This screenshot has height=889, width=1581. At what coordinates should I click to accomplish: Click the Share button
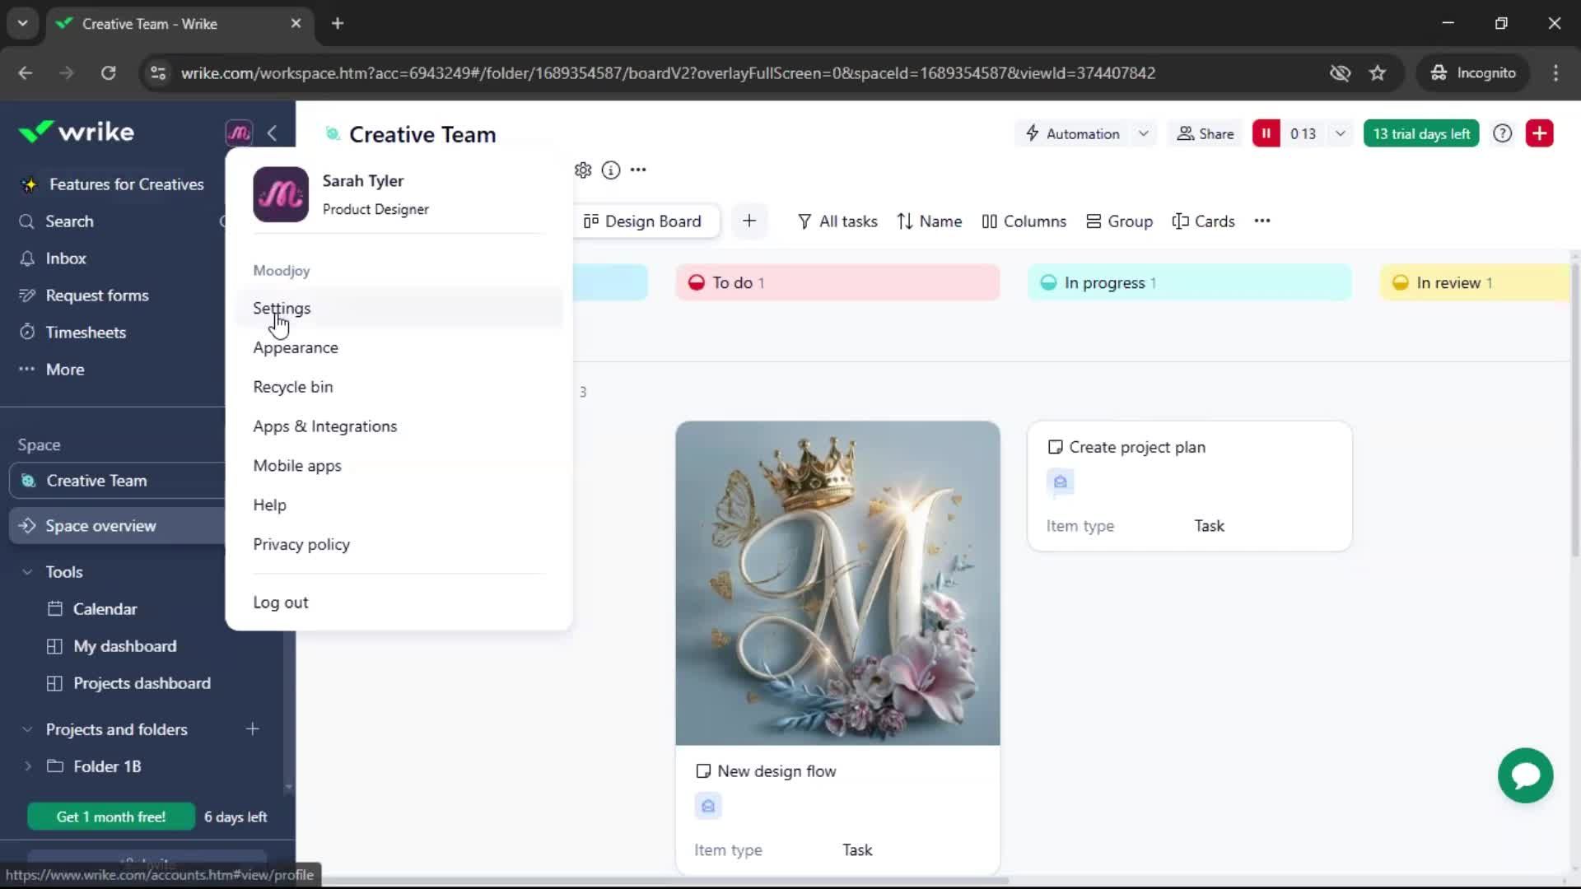(x=1206, y=133)
